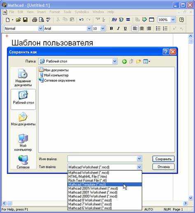Open the New icon dropdown arrow
Screen dimensions: 195x213
12,20
